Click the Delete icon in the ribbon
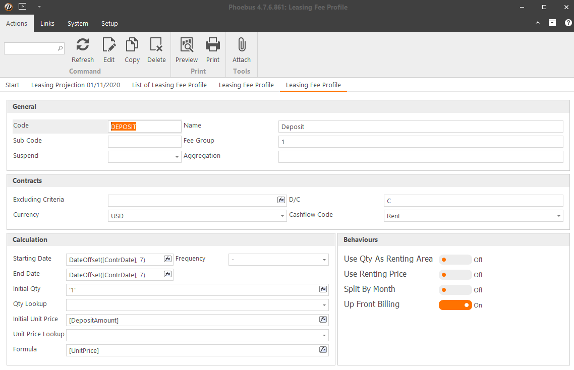The height and width of the screenshot is (370, 574). (156, 46)
